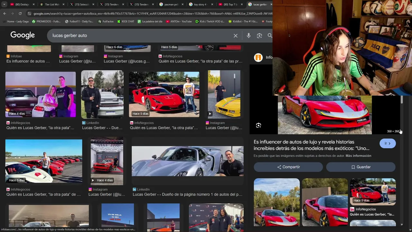Open related image of red Ferrari with trees
This screenshot has width=412, height=232.
[276, 202]
